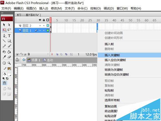Select the Free Transform tool
The width and height of the screenshot is (161, 121).
point(4,30)
